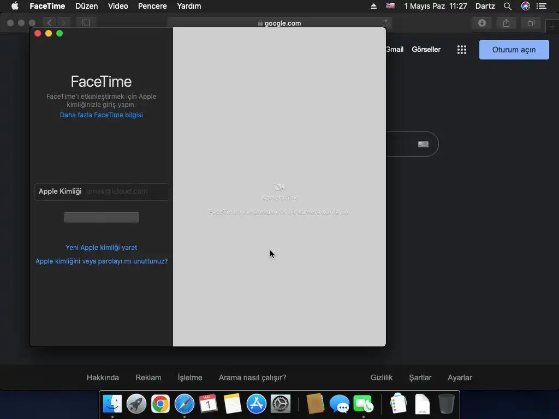Screen dimensions: 559x419
Task: Click the Apple Kimliği input field
Action: click(102, 191)
